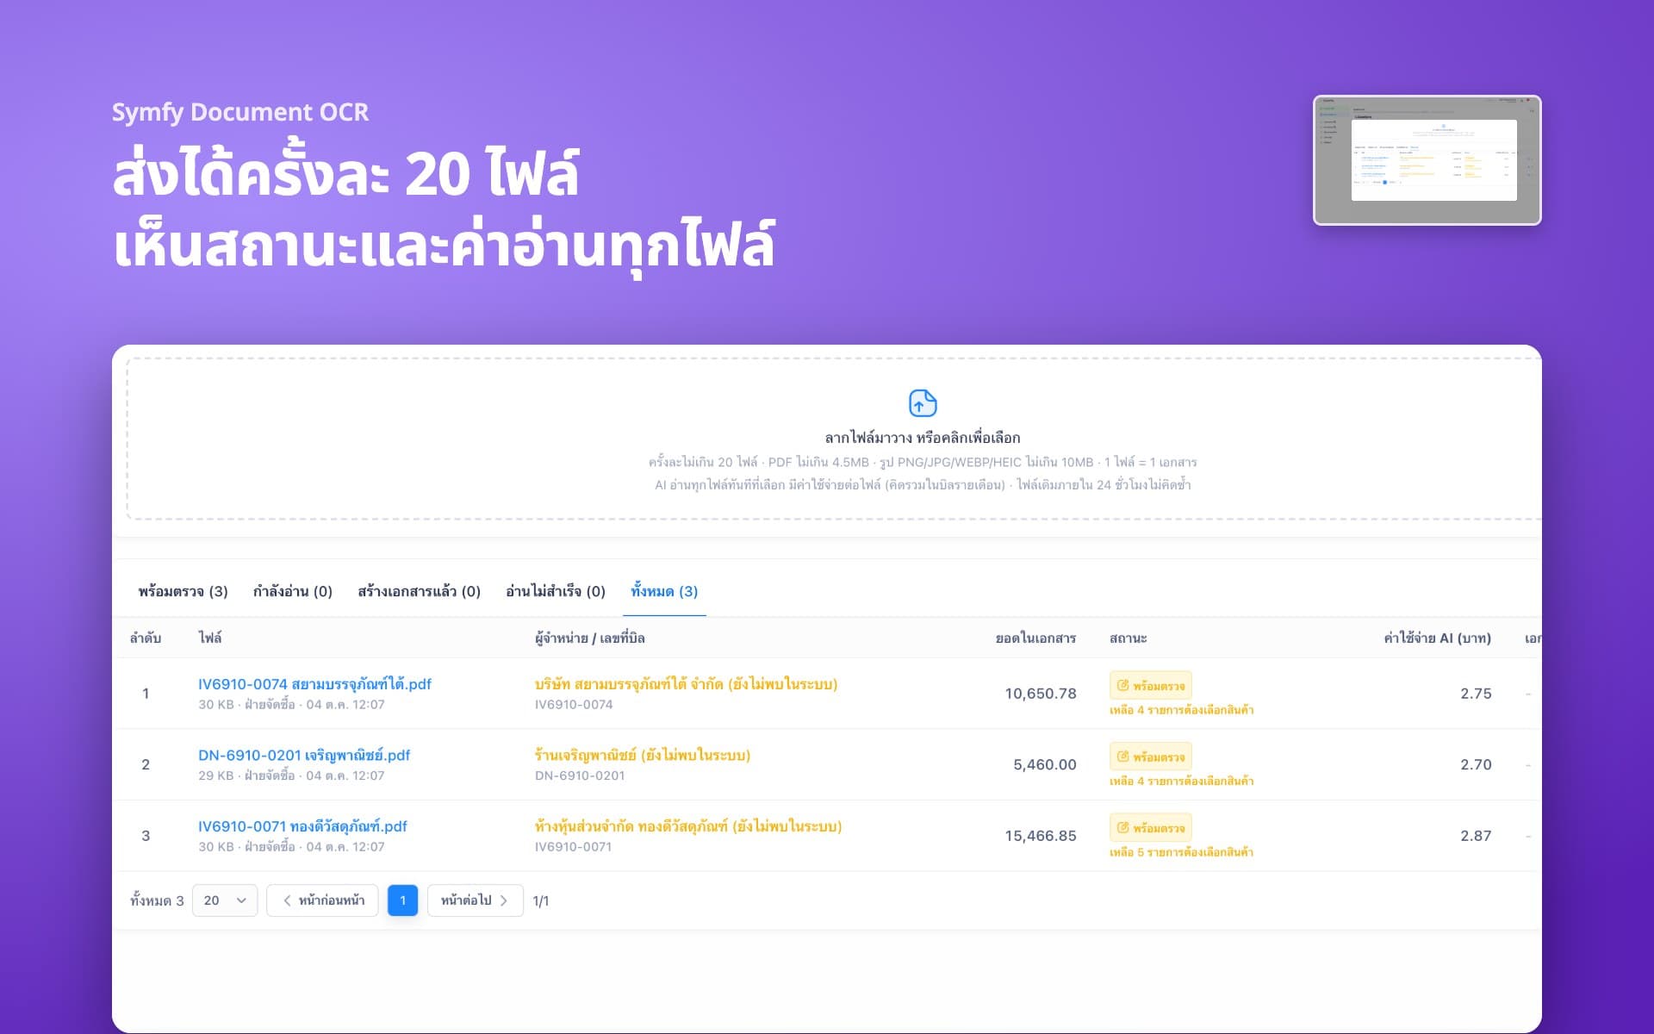The height and width of the screenshot is (1034, 1654).
Task: Open file 'IV6910-0074 สยามบรรจุภัณฑ์ใต้.pdf'
Action: [314, 684]
